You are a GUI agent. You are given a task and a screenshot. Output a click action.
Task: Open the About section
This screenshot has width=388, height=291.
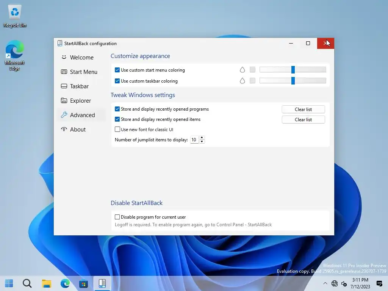[82, 130]
